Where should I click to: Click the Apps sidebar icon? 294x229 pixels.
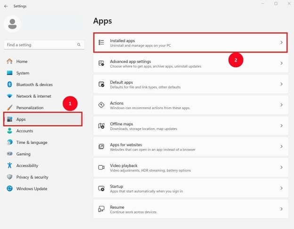(x=9, y=119)
